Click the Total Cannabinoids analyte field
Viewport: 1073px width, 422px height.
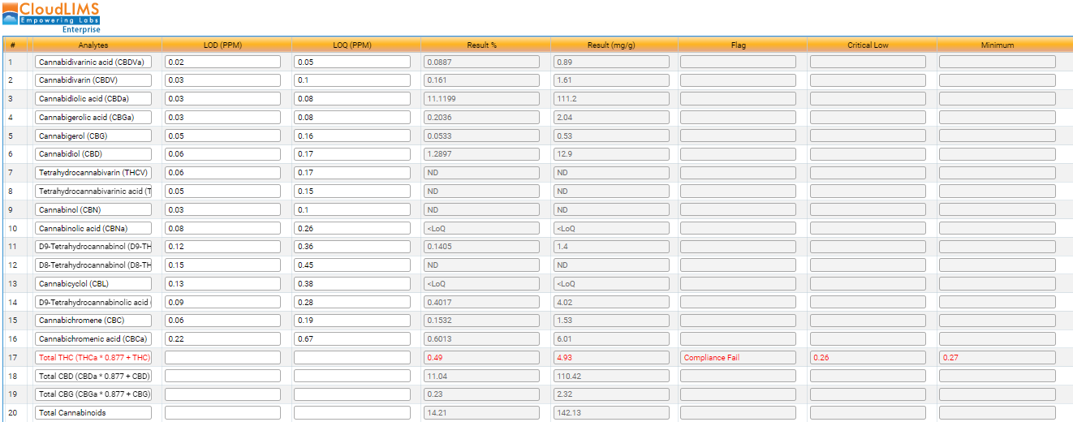[93, 413]
